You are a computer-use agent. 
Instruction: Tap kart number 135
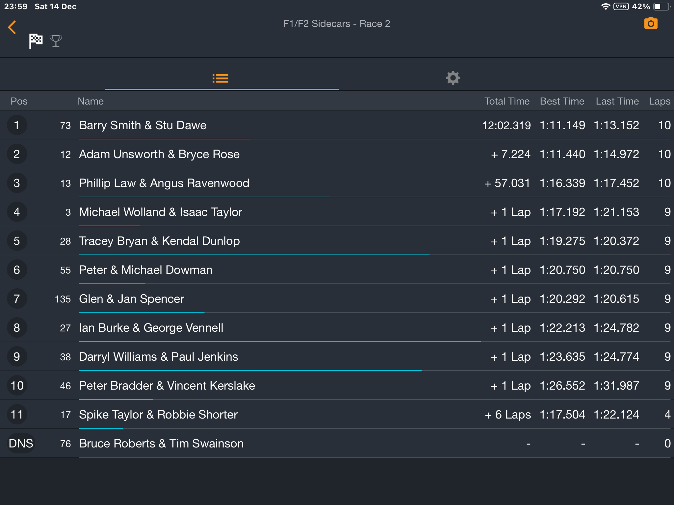point(63,299)
